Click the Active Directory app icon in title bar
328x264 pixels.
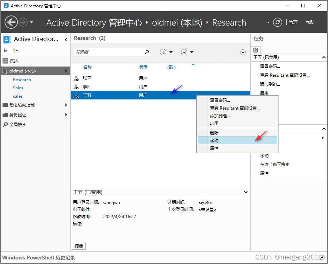click(x=6, y=6)
